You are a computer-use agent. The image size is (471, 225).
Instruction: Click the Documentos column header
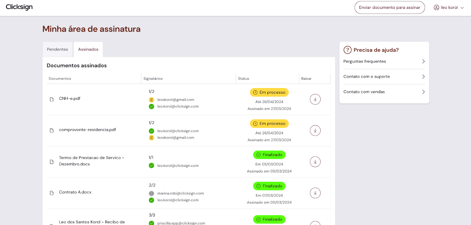pyautogui.click(x=60, y=78)
